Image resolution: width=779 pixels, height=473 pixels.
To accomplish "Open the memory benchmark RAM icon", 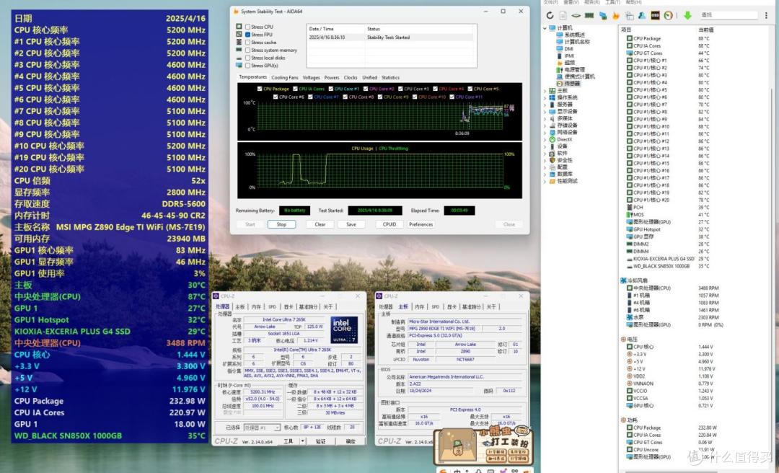I will [589, 15].
